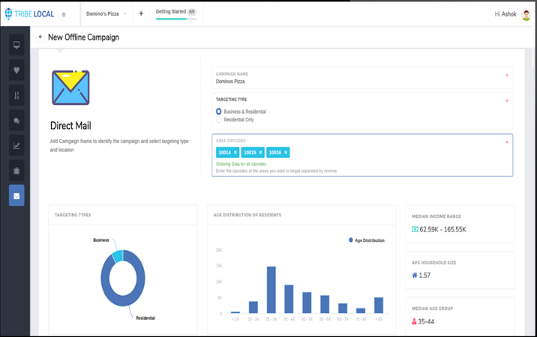The width and height of the screenshot is (537, 337).
Task: Click the Business label on donut chart
Action: click(101, 240)
